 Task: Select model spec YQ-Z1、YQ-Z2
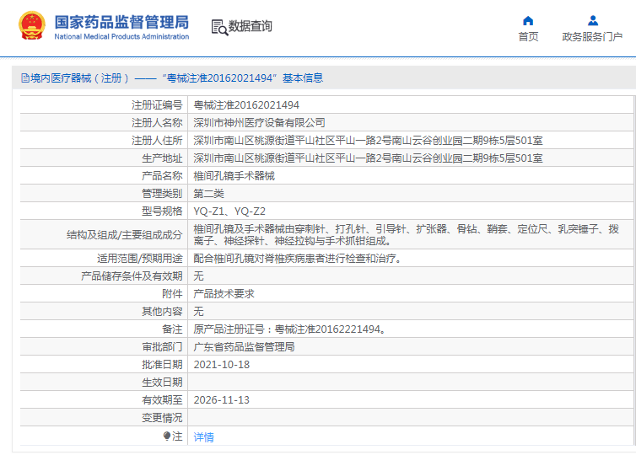[229, 211]
